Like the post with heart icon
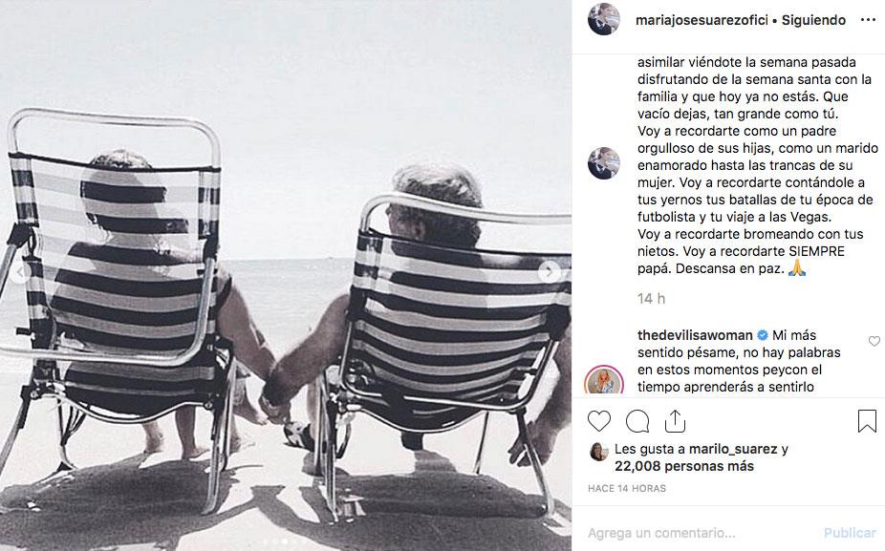The height and width of the screenshot is (551, 885). pos(599,421)
